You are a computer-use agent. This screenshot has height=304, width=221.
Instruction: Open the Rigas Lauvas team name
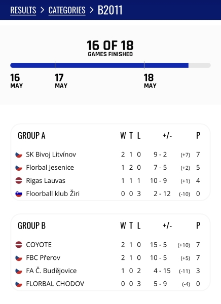(46, 181)
